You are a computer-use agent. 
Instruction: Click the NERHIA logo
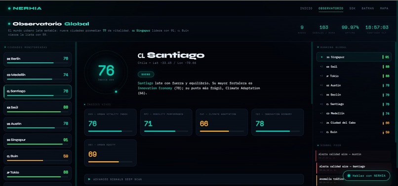point(25,8)
